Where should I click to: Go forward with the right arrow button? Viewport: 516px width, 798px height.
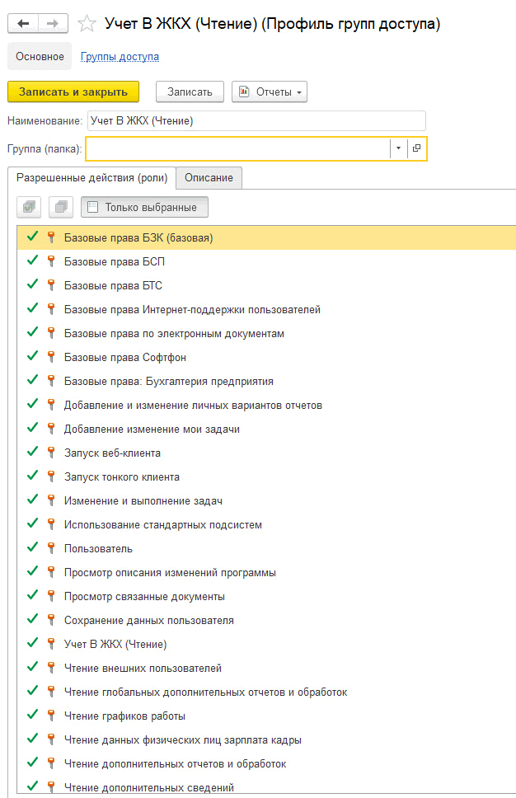[53, 23]
